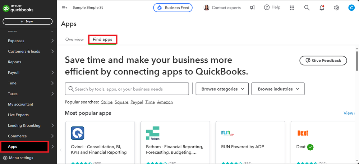The width and height of the screenshot is (359, 164).
Task: Expand the Browse industries dropdown
Action: tap(278, 89)
